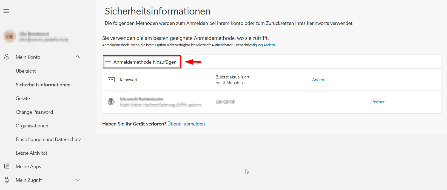This screenshot has width=447, height=190.
Task: Click the Mein Konto person icon
Action: pos(7,57)
